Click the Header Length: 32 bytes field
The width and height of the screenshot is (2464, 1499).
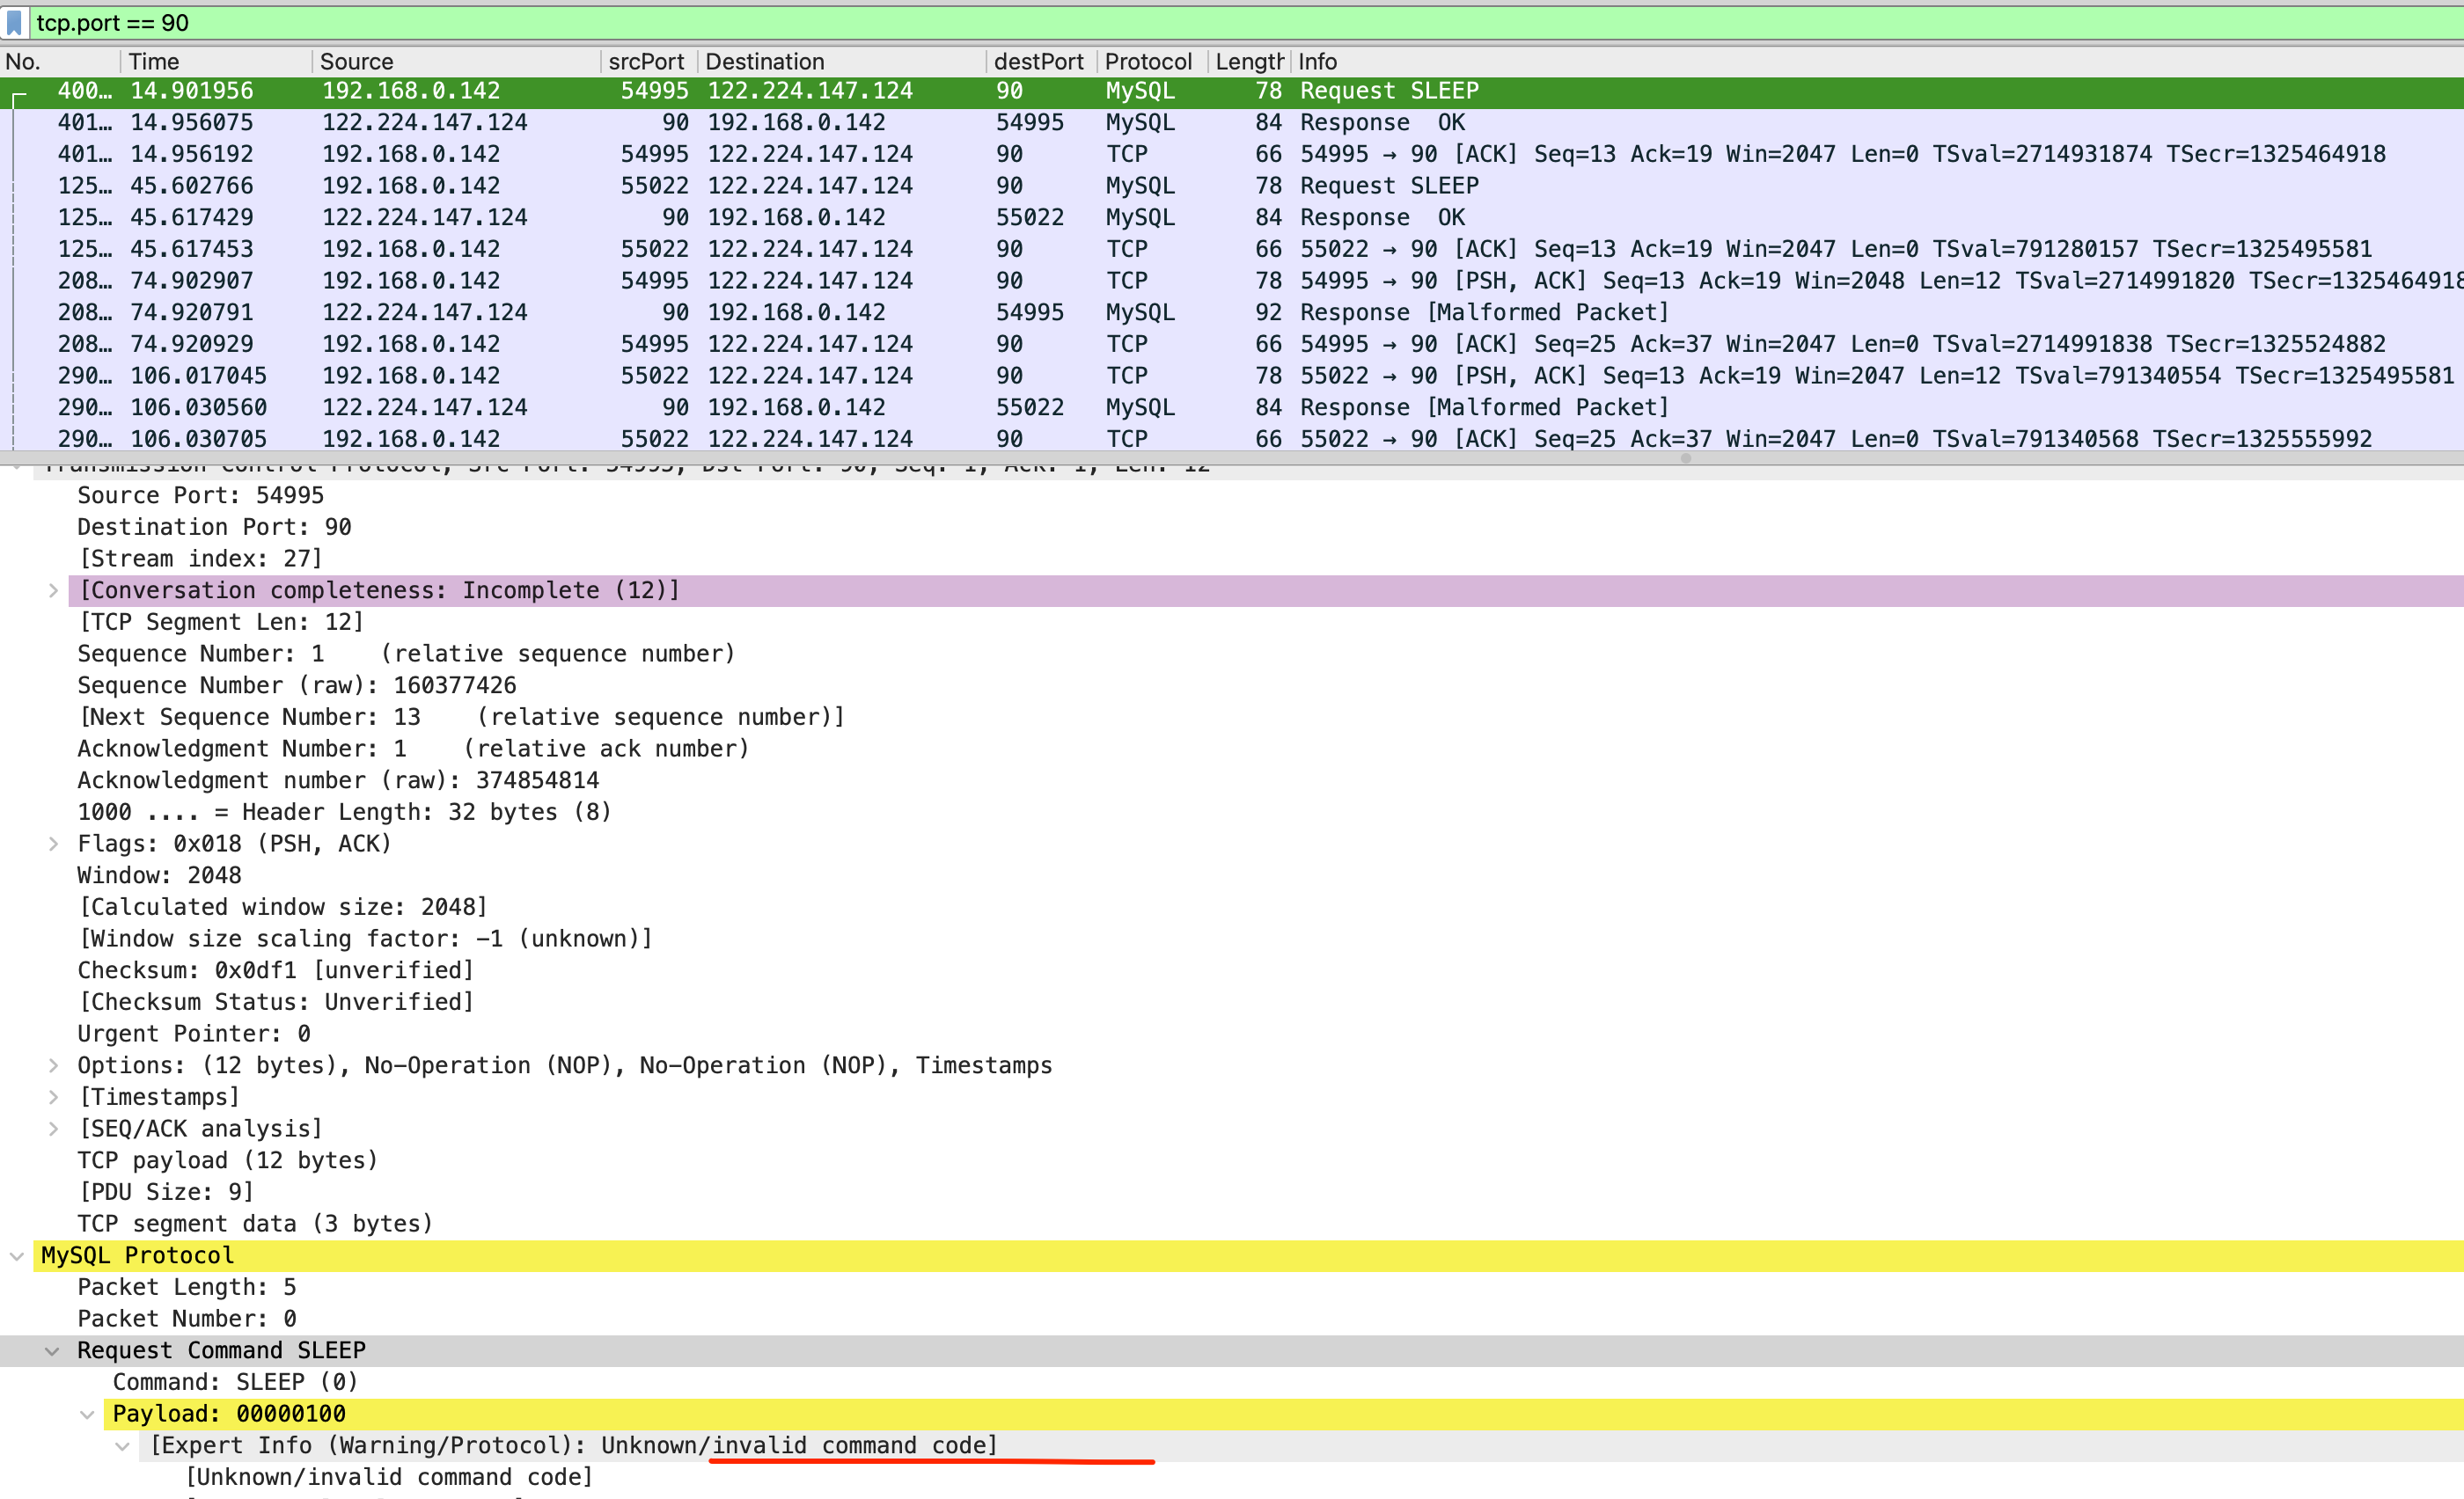pyautogui.click(x=344, y=813)
